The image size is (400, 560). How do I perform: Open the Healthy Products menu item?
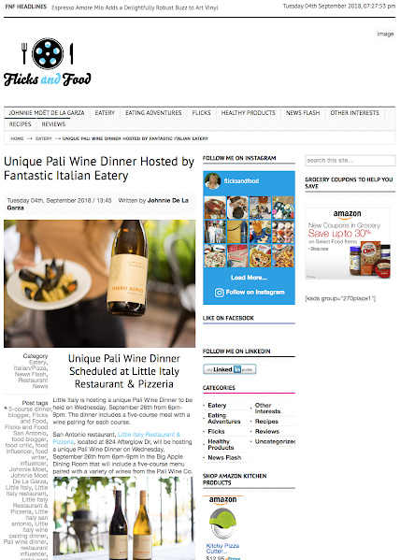(249, 113)
